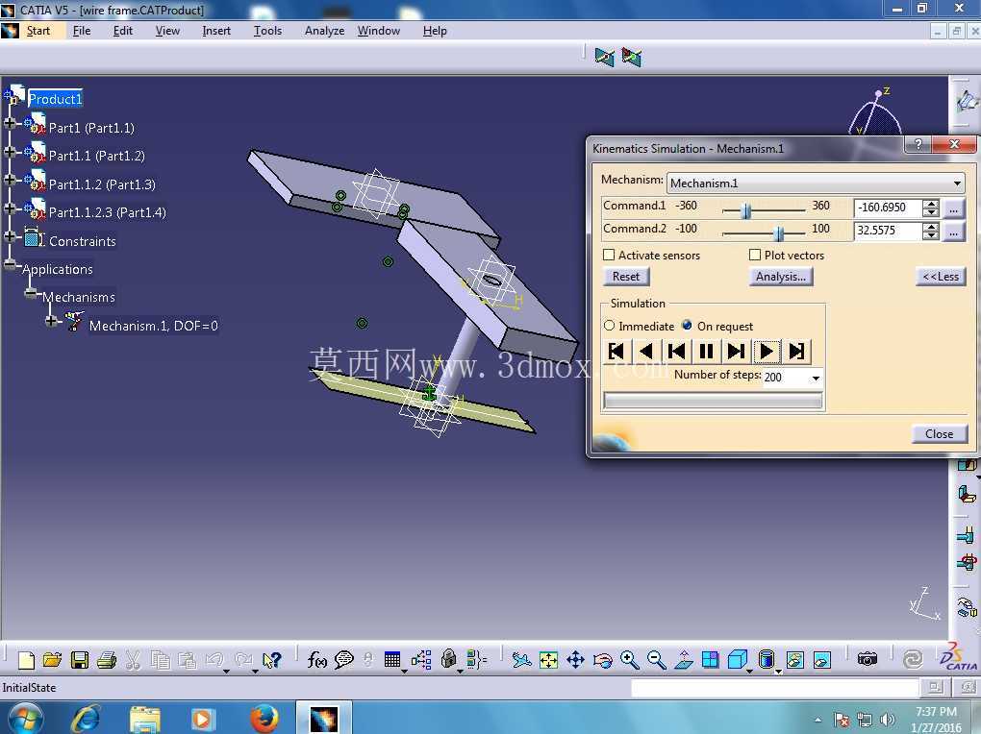This screenshot has height=734, width=981.
Task: Jump to simulation start
Action: (x=616, y=351)
